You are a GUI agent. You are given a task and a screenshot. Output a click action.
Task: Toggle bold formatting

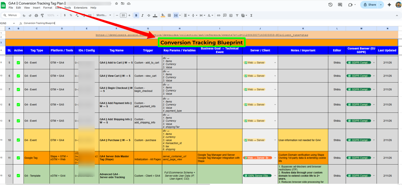click(x=136, y=15)
